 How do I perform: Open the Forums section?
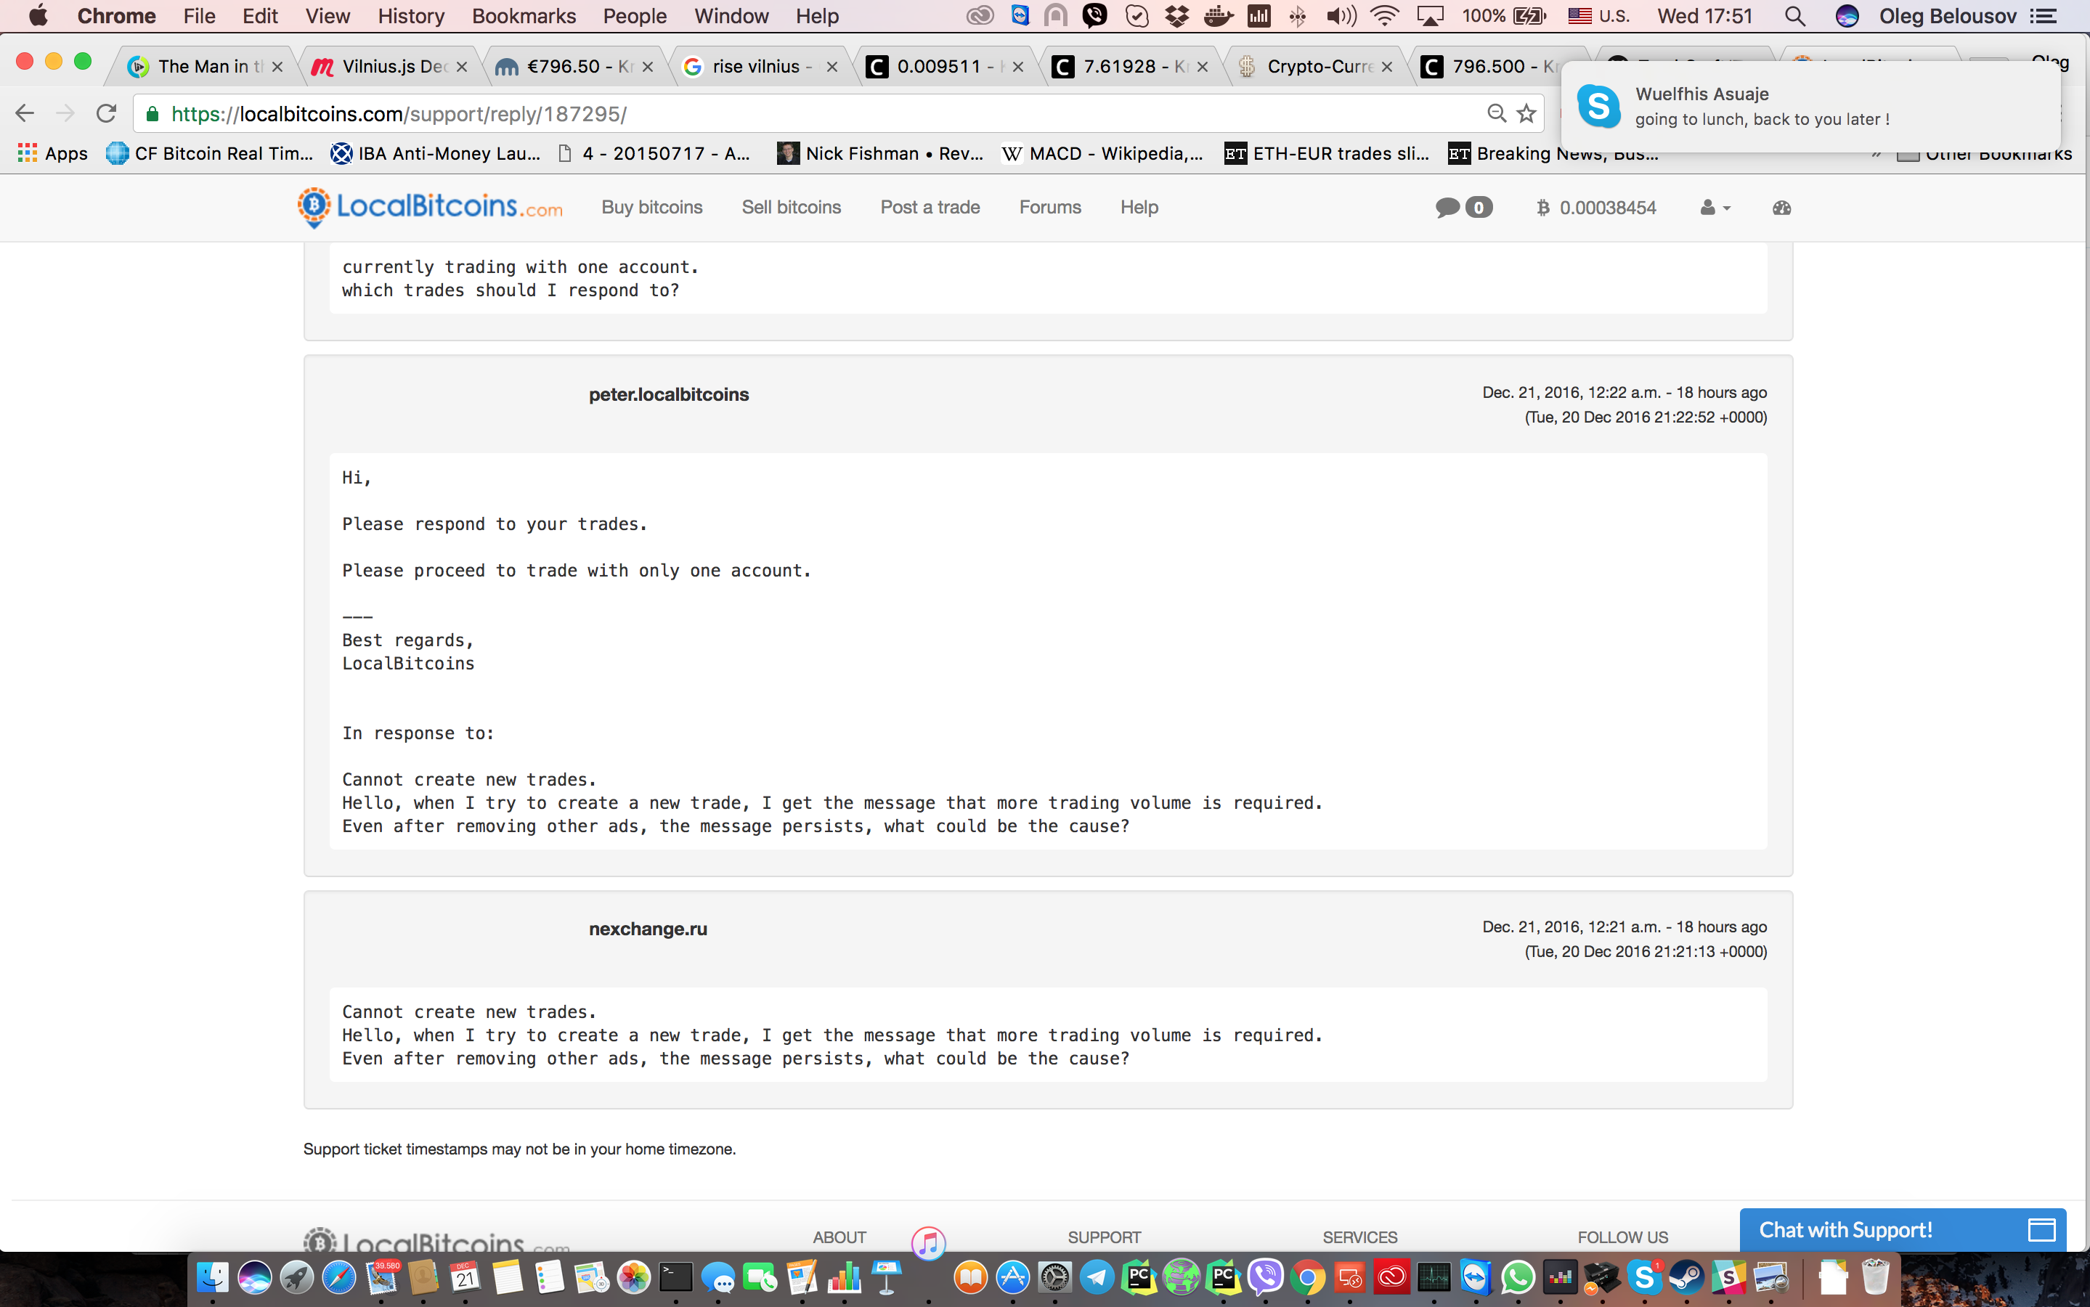click(1050, 208)
